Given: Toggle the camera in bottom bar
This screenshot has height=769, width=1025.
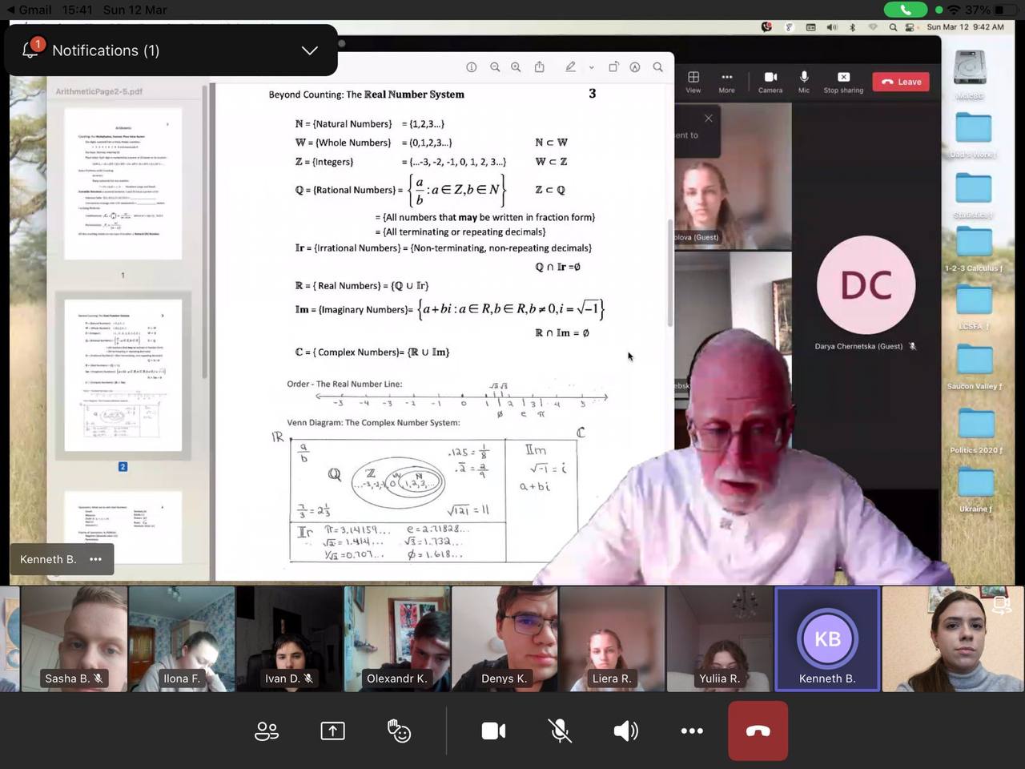Looking at the screenshot, I should pos(493,731).
